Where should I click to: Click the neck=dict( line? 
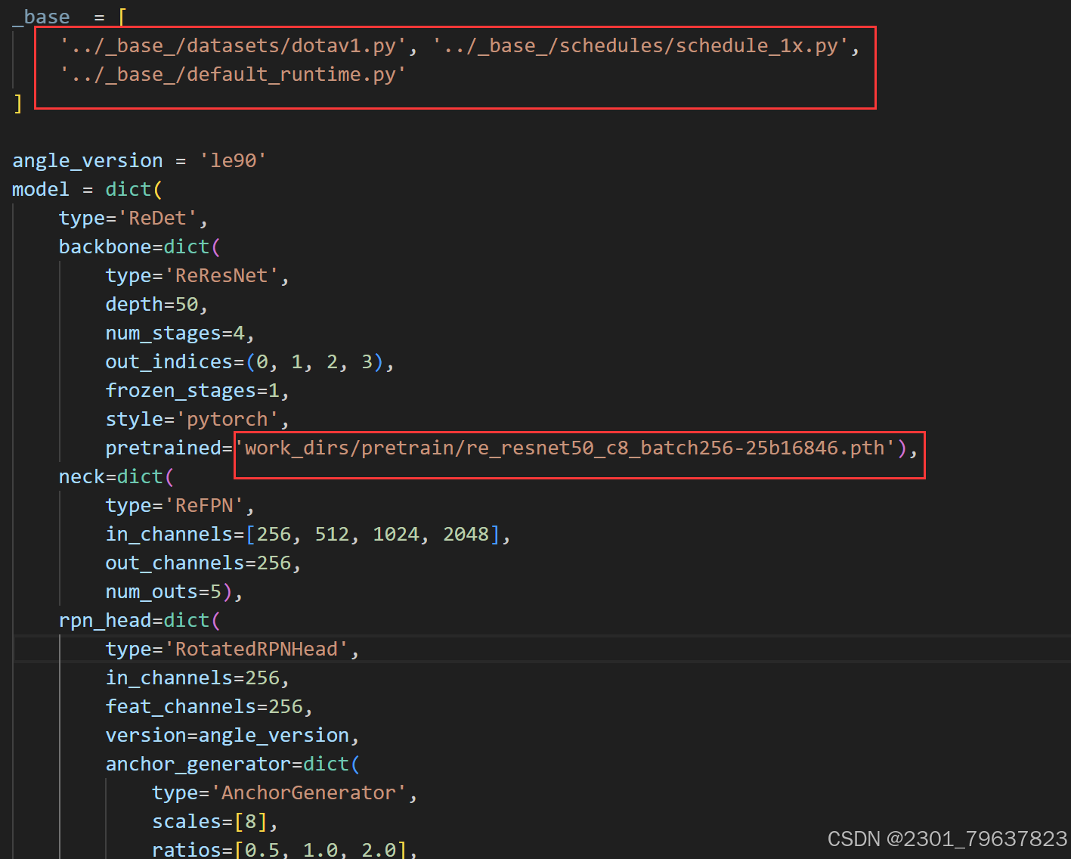tap(116, 476)
